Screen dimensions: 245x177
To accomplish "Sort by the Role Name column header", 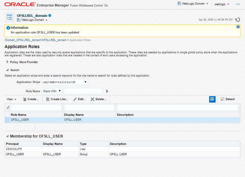I will tap(18, 115).
